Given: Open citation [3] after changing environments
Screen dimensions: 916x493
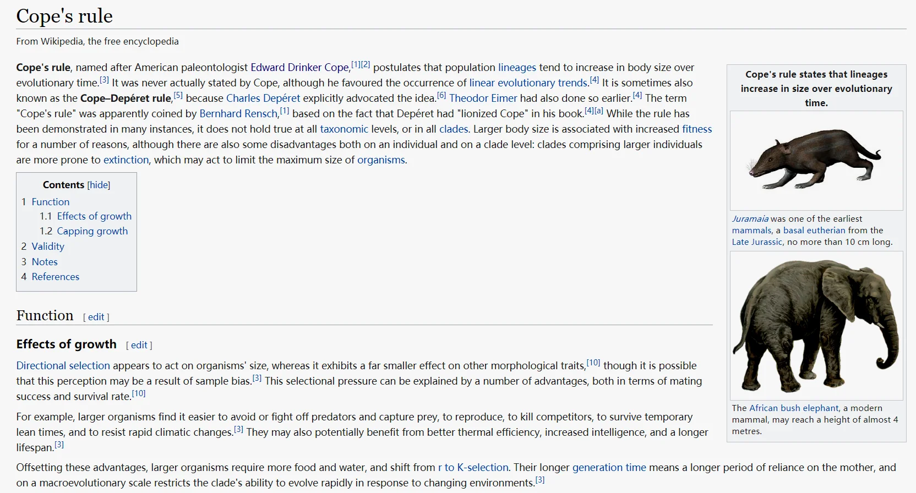Looking at the screenshot, I should pyautogui.click(x=540, y=480).
